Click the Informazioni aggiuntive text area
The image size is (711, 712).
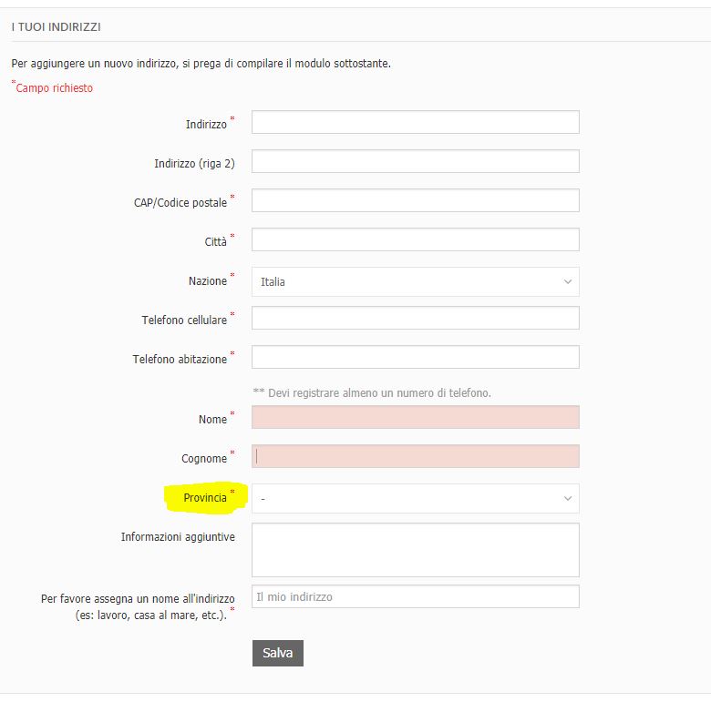[415, 550]
